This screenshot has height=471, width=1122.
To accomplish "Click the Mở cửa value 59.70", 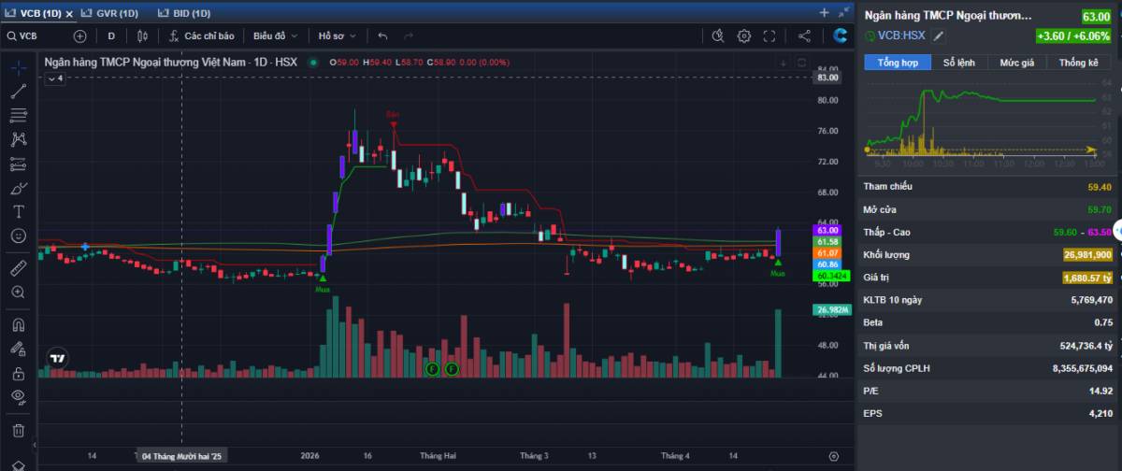I will pyautogui.click(x=1100, y=209).
